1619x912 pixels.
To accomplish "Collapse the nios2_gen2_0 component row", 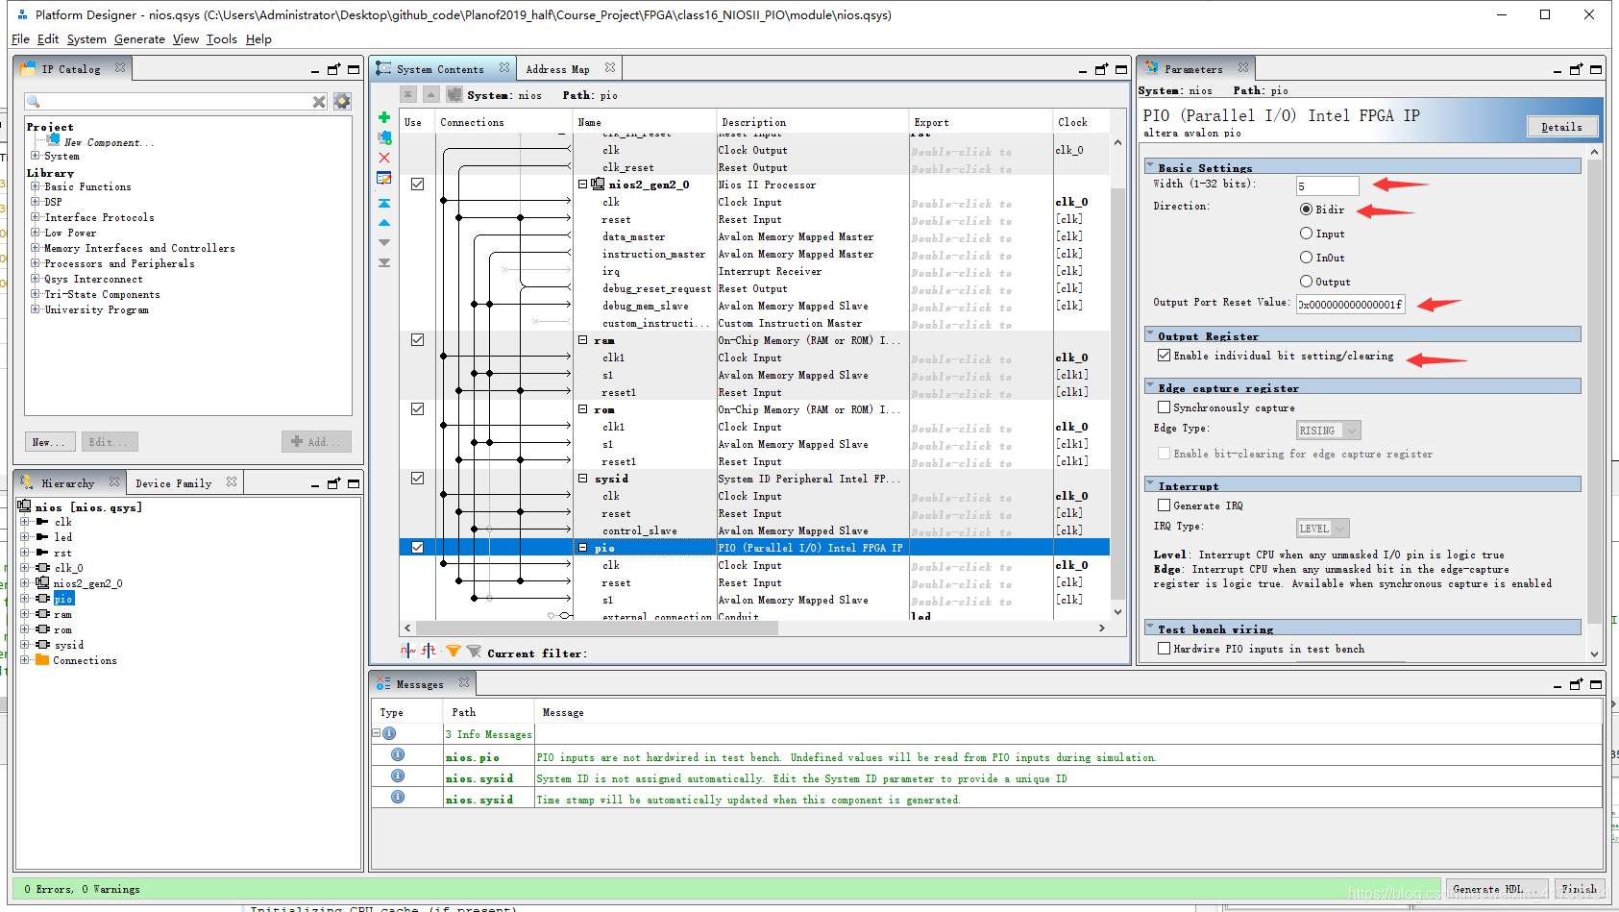I will click(x=582, y=184).
